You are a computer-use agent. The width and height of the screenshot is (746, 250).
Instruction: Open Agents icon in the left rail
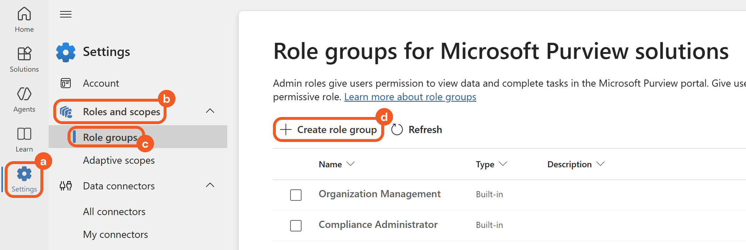24,94
